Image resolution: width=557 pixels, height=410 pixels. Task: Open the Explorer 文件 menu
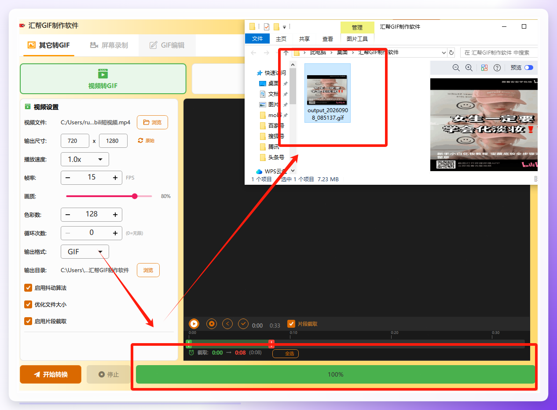point(257,39)
